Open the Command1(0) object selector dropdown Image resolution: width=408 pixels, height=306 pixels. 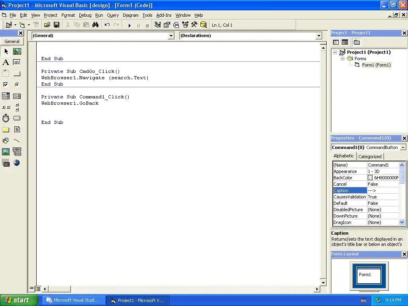pyautogui.click(x=403, y=147)
